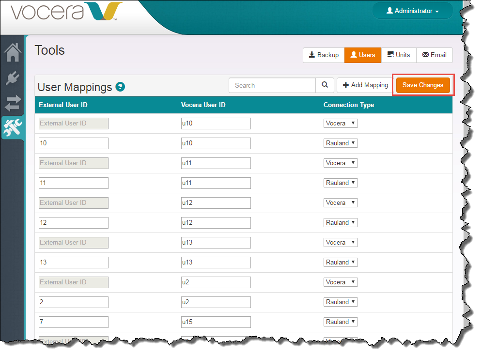Open Rauland connection dropdown for u11

341,183
